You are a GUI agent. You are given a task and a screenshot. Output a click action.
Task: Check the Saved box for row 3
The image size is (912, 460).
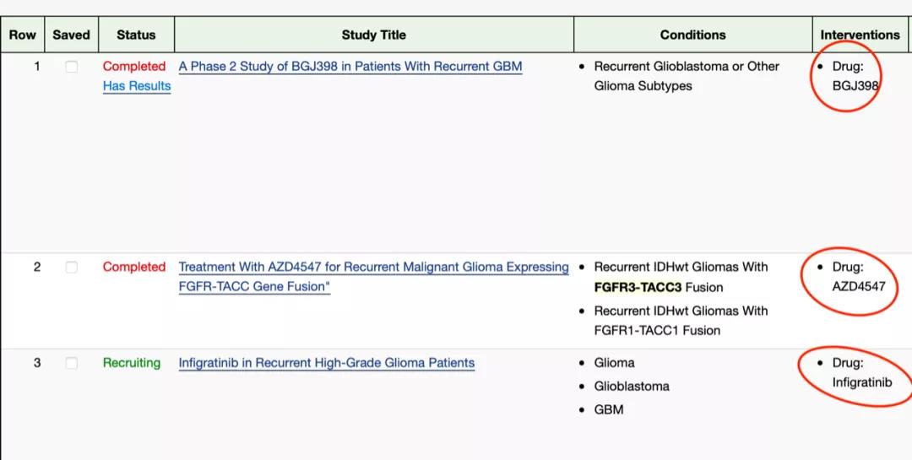[72, 364]
